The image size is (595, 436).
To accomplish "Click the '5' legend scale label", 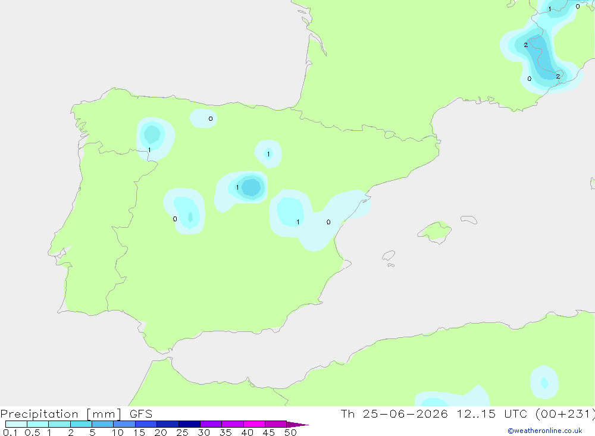I will tap(92, 432).
